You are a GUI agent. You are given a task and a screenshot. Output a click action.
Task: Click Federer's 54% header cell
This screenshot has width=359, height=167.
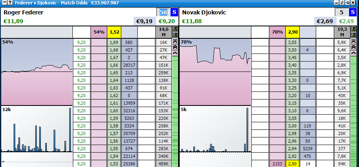coord(99,32)
